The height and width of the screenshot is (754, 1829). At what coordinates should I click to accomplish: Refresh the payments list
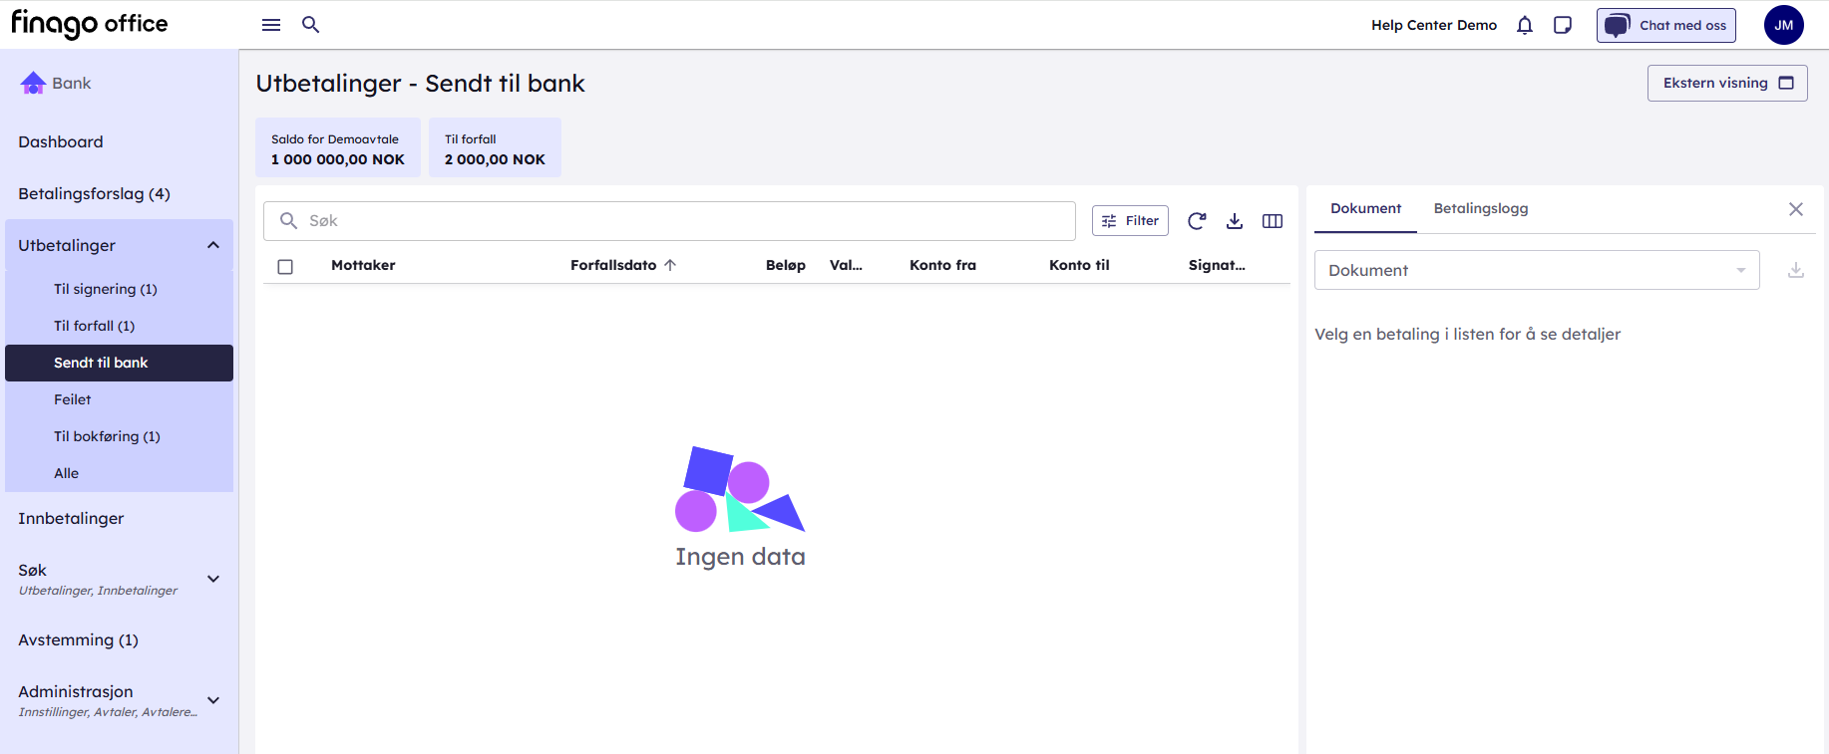1197,221
